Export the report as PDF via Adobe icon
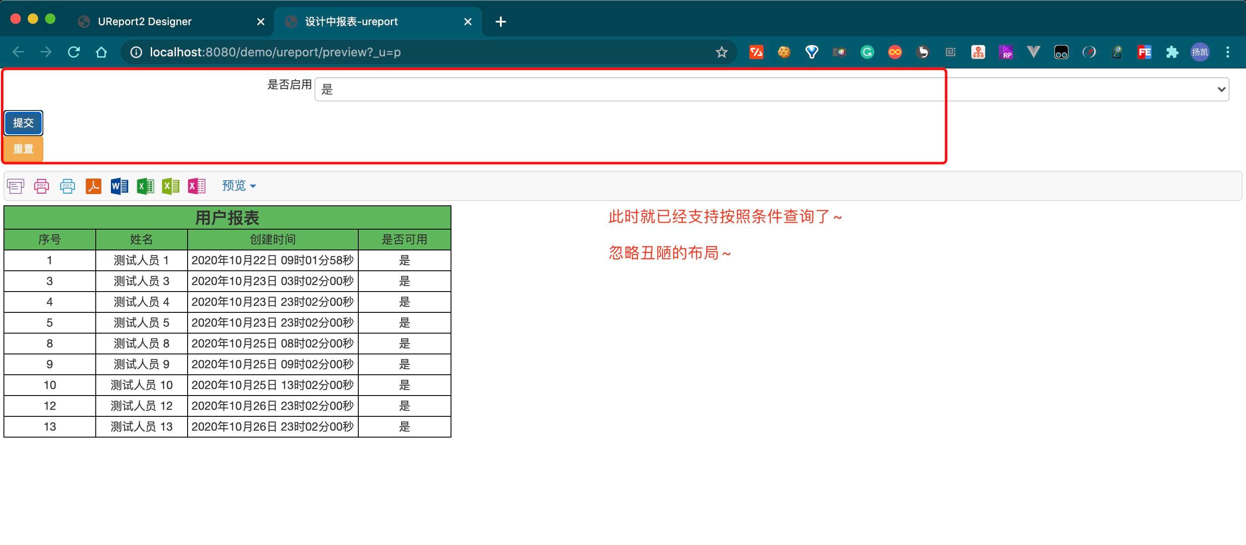 [94, 186]
